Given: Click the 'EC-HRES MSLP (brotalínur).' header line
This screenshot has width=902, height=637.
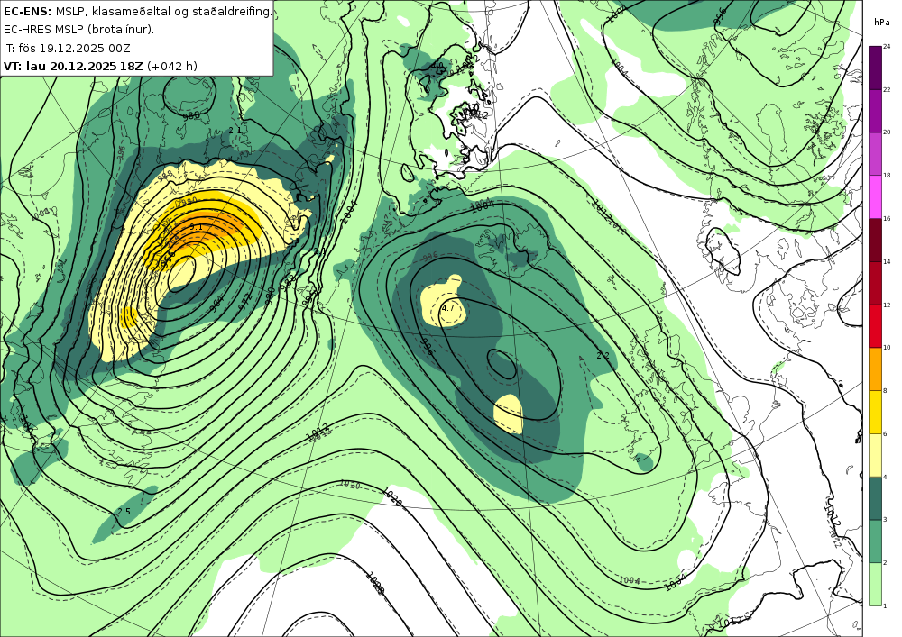Looking at the screenshot, I should 78,30.
